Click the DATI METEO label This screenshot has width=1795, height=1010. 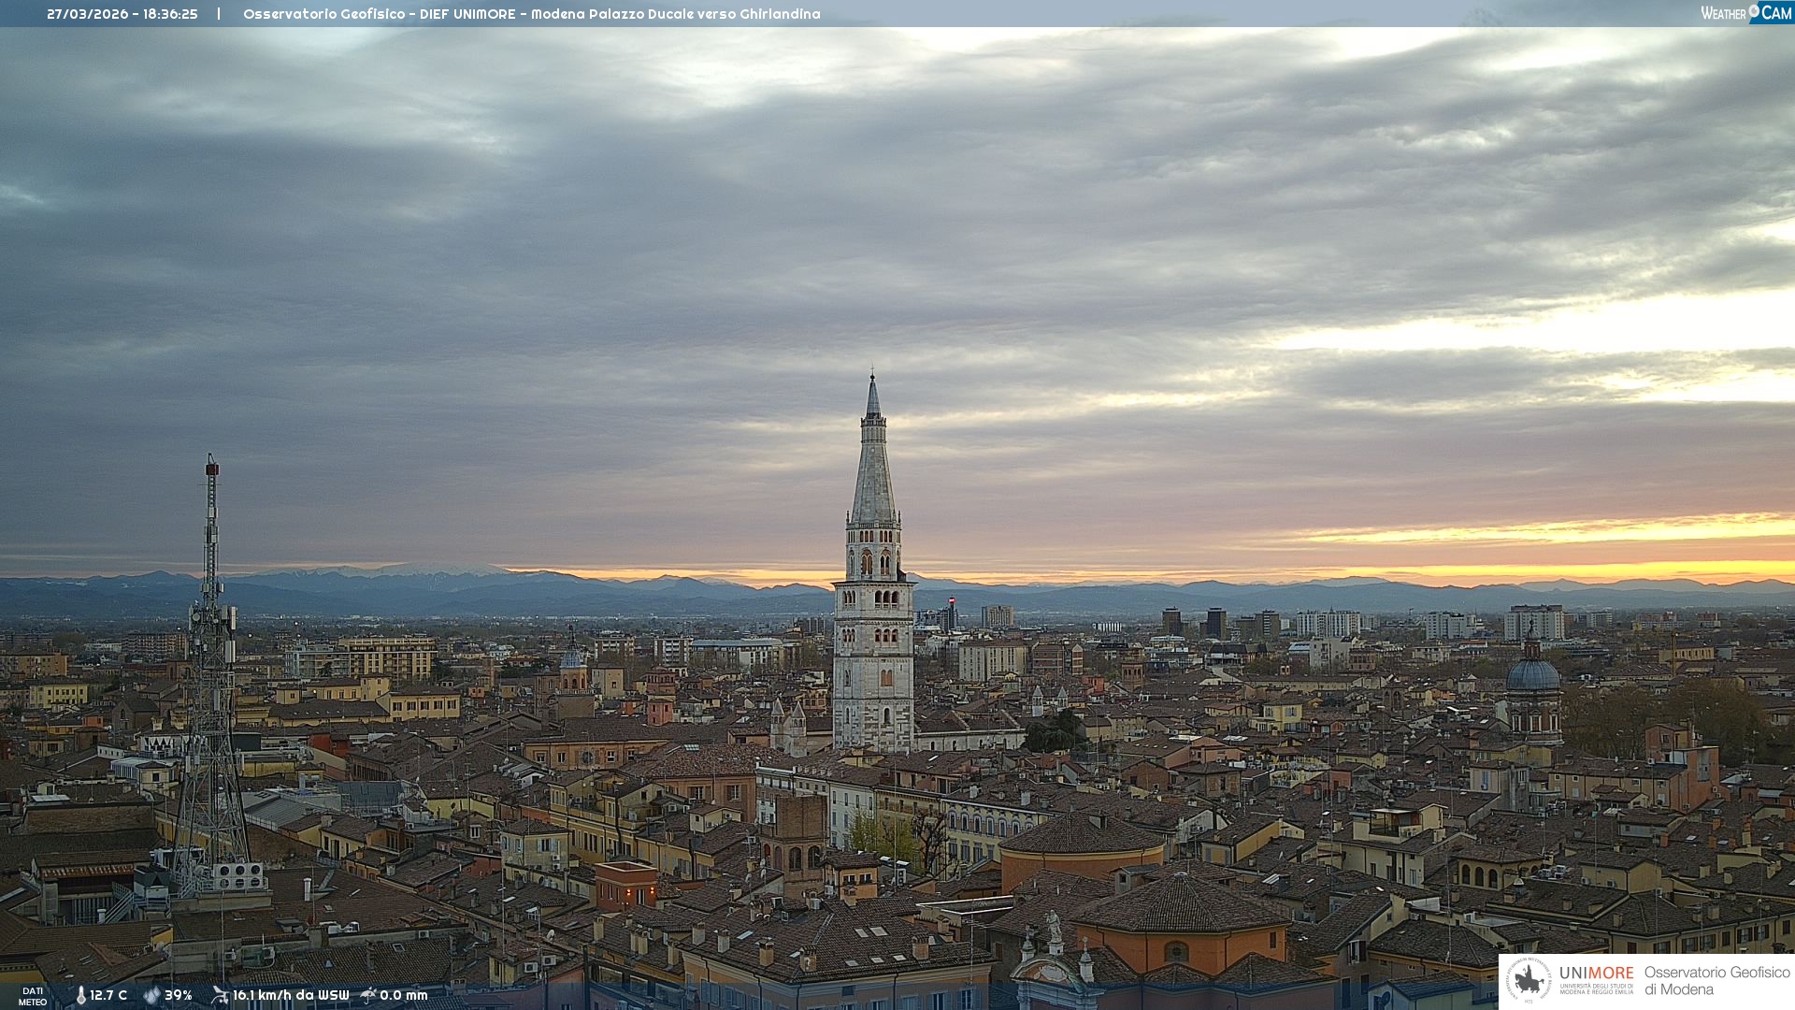click(33, 996)
